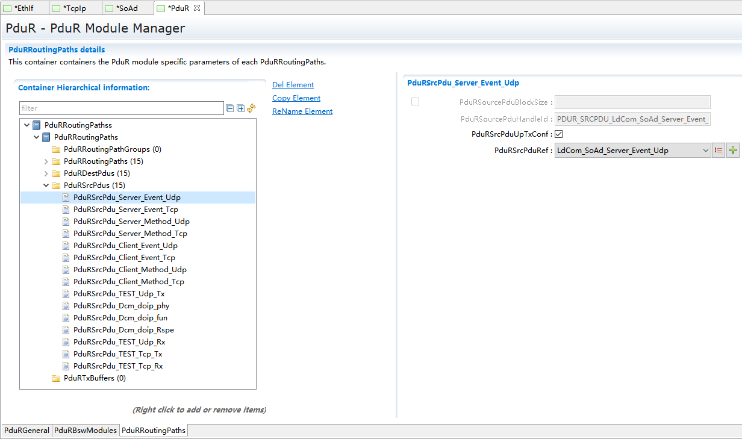This screenshot has width=742, height=439.
Task: Click the Copy Element link
Action: pyautogui.click(x=296, y=98)
